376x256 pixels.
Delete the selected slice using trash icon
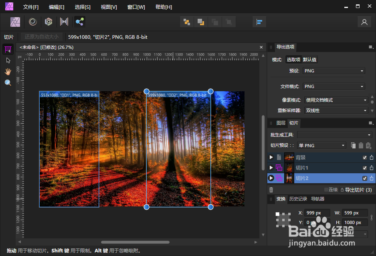coord(271,189)
